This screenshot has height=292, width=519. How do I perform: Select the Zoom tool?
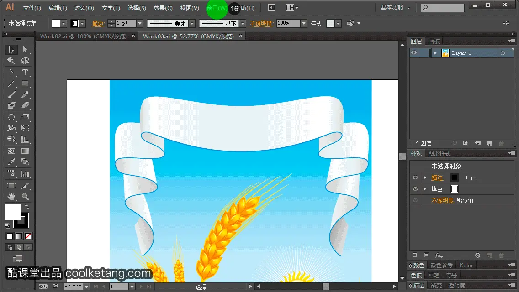coord(25,197)
